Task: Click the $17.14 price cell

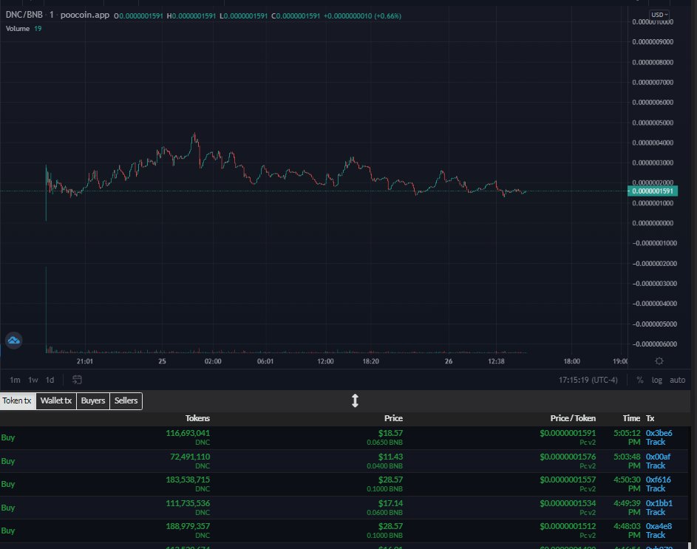Action: [x=390, y=503]
